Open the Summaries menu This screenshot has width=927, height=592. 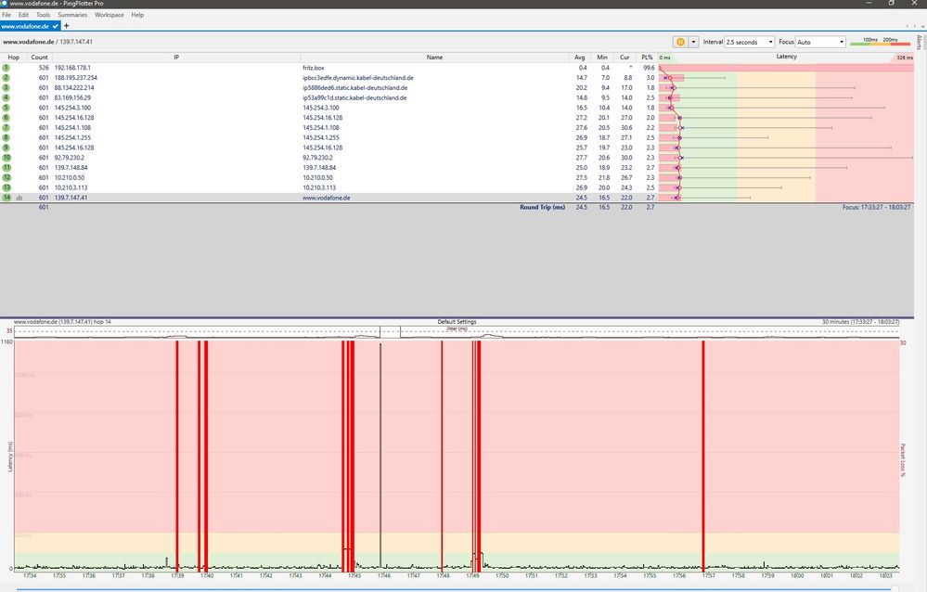coord(72,15)
